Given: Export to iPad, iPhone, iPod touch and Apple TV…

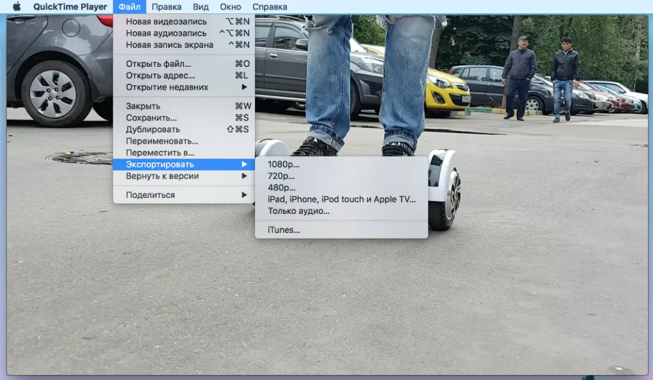Looking at the screenshot, I should coord(341,199).
